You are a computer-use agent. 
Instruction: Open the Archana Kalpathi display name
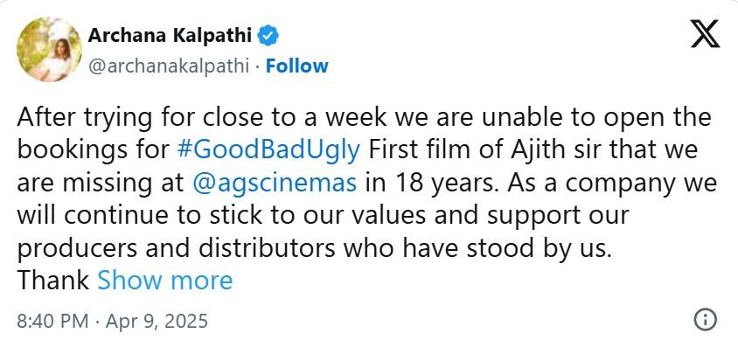click(x=170, y=35)
